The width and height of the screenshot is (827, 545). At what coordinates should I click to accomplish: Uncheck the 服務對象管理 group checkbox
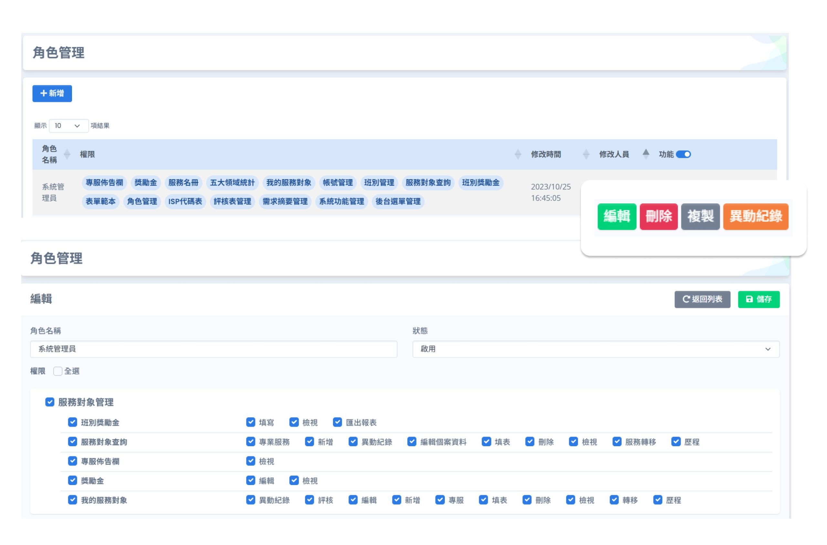point(50,402)
